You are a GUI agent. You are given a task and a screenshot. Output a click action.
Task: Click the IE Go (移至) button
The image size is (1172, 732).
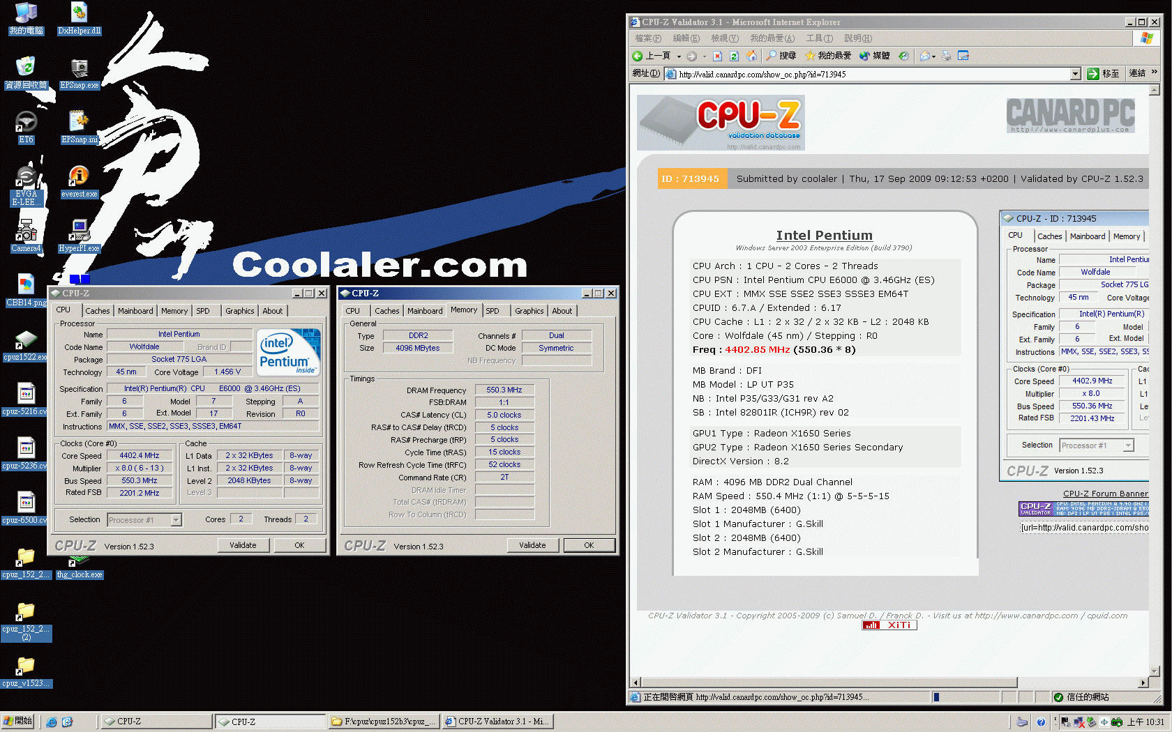click(1103, 74)
